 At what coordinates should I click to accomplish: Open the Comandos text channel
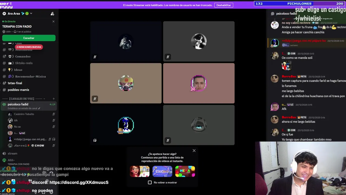29,57
